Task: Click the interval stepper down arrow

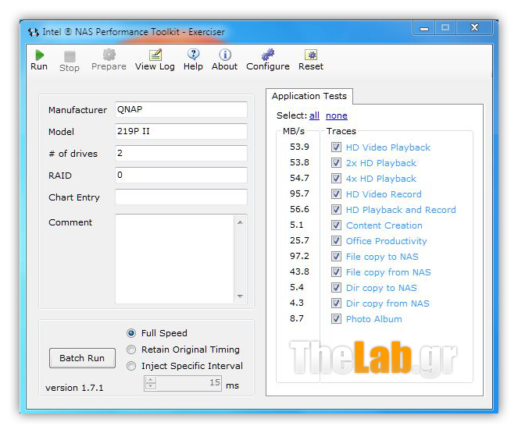Action: [151, 386]
